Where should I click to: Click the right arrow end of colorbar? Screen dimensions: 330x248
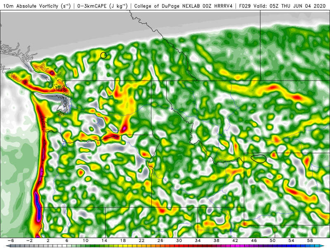click(x=322, y=246)
